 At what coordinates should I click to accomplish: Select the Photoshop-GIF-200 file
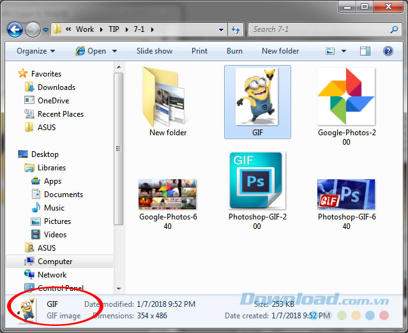tap(257, 191)
